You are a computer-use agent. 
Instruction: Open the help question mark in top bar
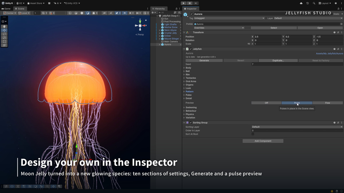[x=336, y=3]
